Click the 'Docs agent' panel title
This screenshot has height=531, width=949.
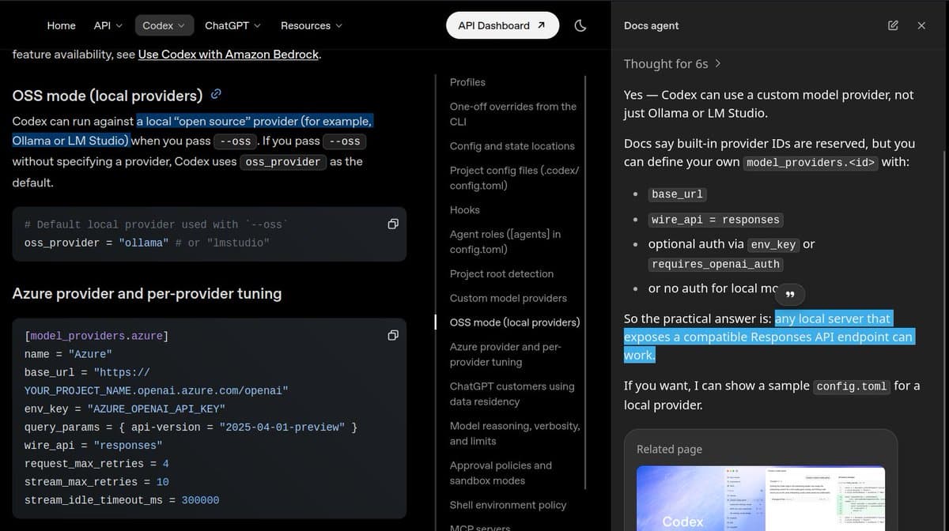pos(651,25)
